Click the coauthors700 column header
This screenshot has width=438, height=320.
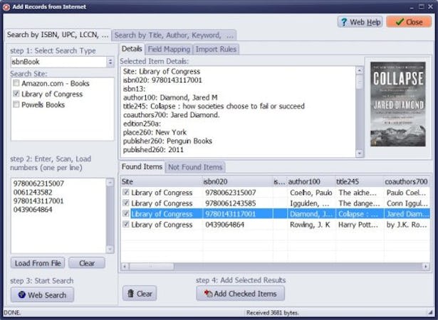(407, 181)
